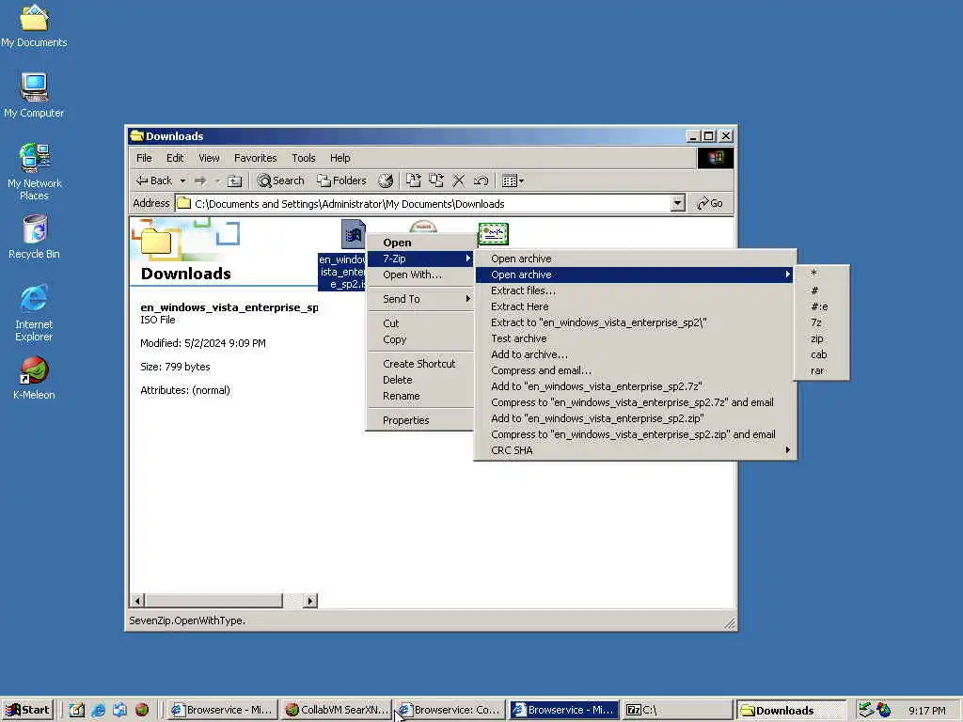Select the Internet Explorer desktop icon

tap(34, 312)
